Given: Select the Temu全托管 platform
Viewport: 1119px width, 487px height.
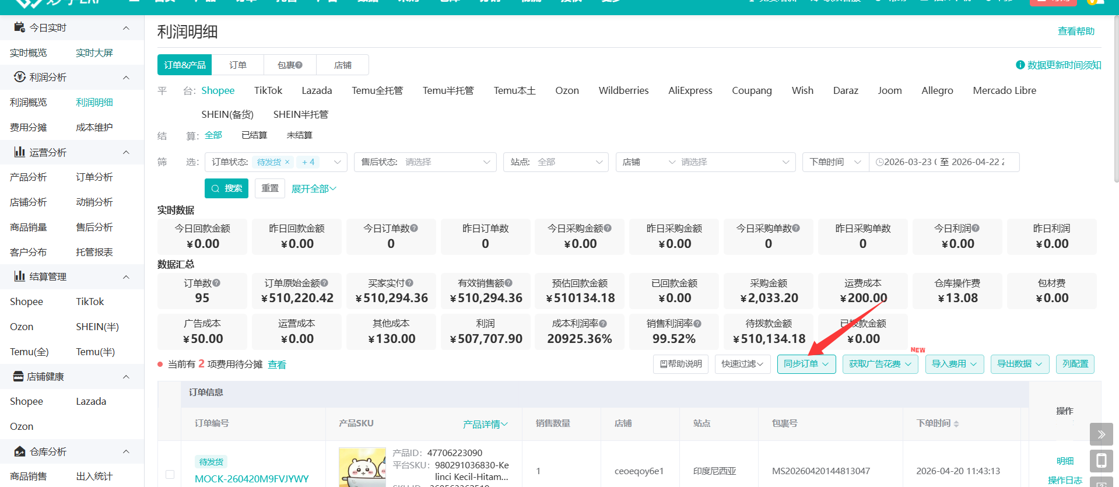Looking at the screenshot, I should coord(377,90).
